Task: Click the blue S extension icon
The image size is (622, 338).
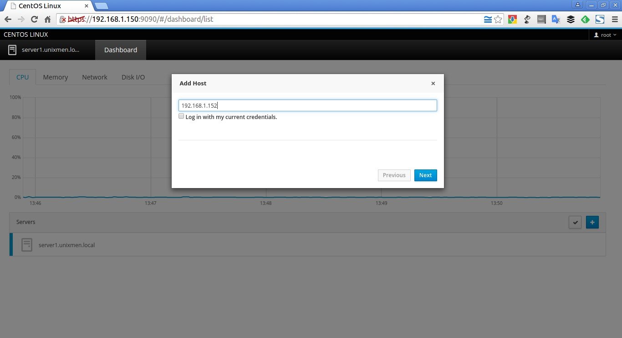Action: click(x=600, y=20)
